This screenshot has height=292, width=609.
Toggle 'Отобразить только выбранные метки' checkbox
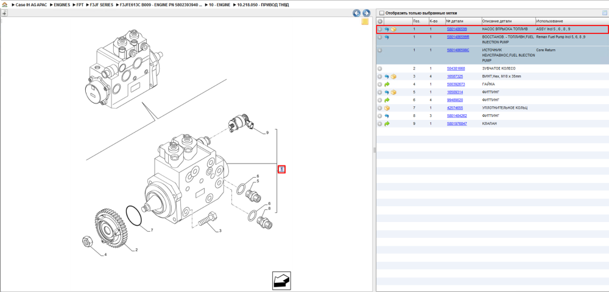[x=381, y=13]
